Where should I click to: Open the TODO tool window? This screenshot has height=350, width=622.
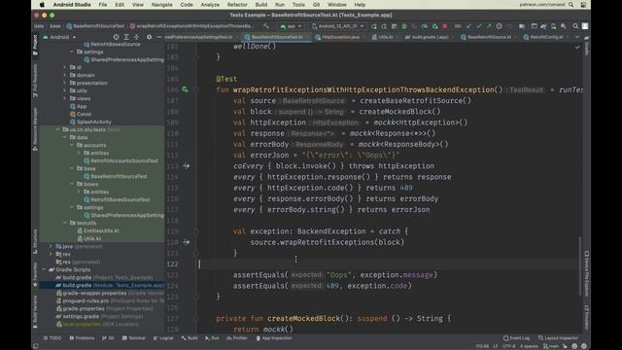pos(52,338)
